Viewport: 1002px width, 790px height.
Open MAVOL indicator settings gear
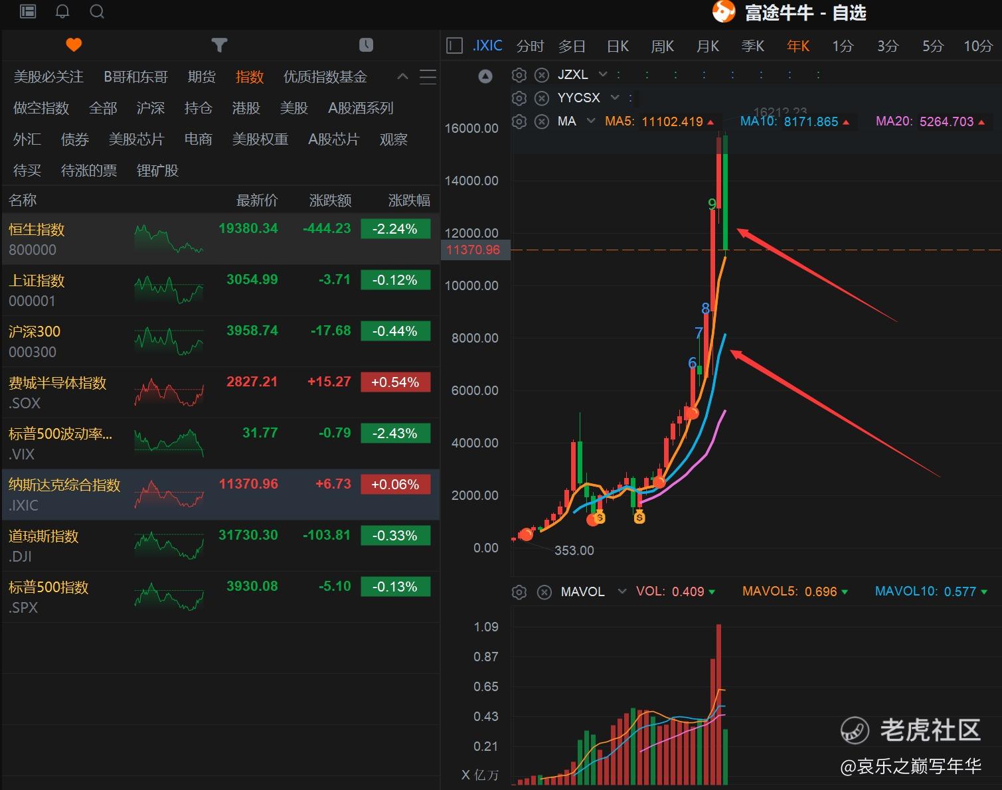click(x=519, y=592)
